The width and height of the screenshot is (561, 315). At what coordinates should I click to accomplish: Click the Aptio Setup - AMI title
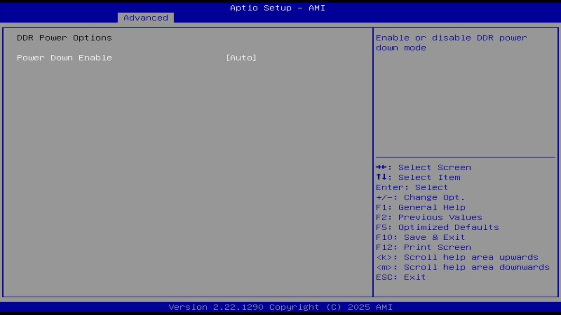277,8
